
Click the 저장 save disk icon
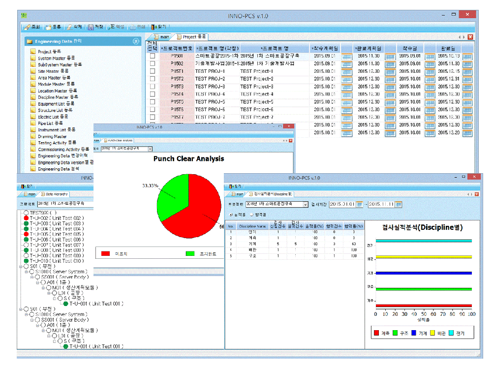click(91, 27)
